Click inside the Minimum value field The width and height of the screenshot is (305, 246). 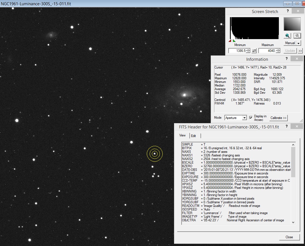point(237,50)
